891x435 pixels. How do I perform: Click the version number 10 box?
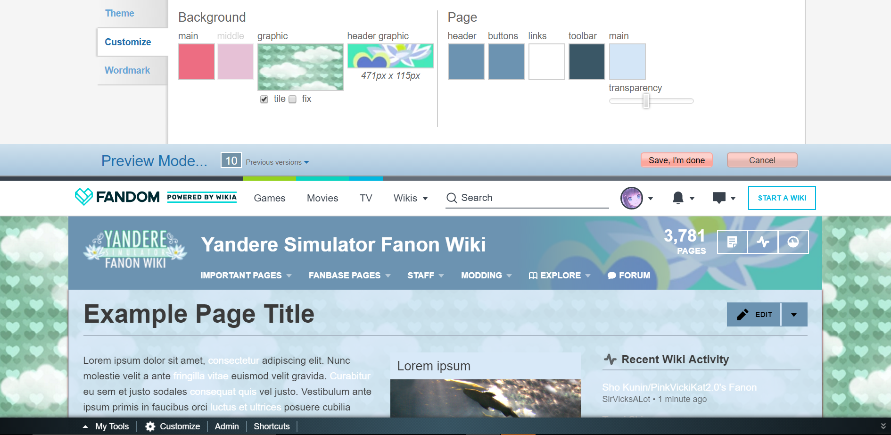pos(231,160)
